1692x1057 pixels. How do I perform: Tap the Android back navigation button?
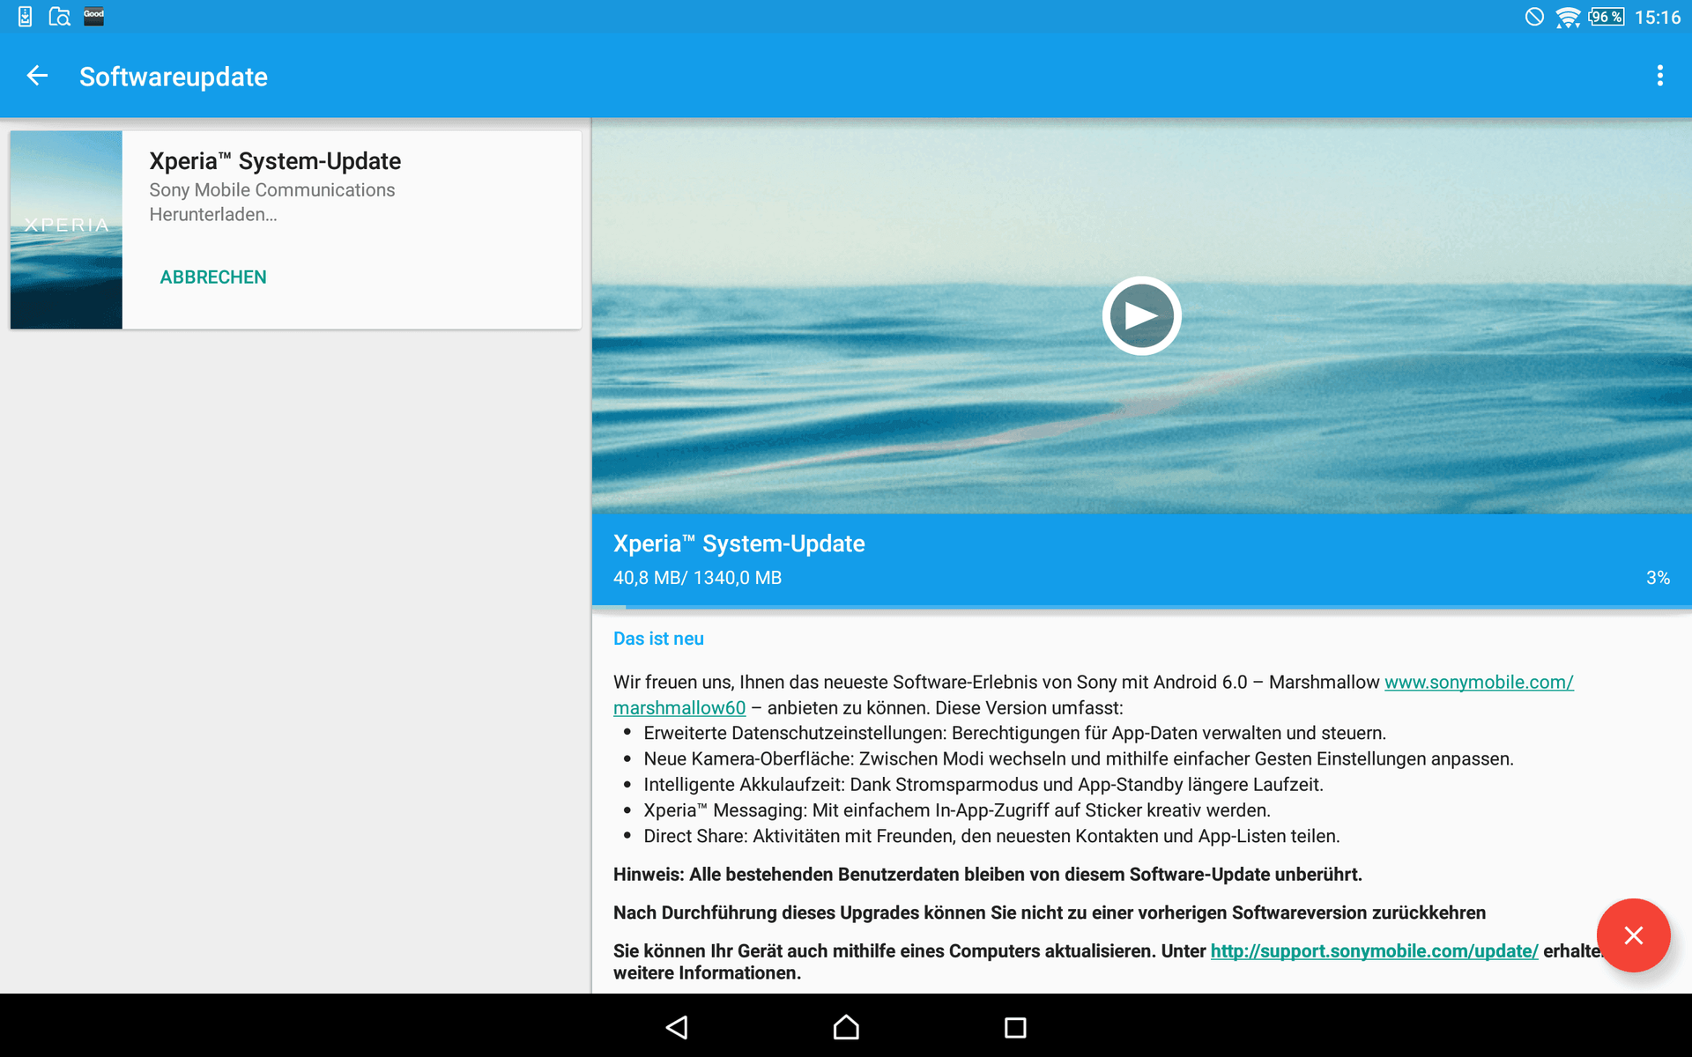click(x=677, y=1027)
